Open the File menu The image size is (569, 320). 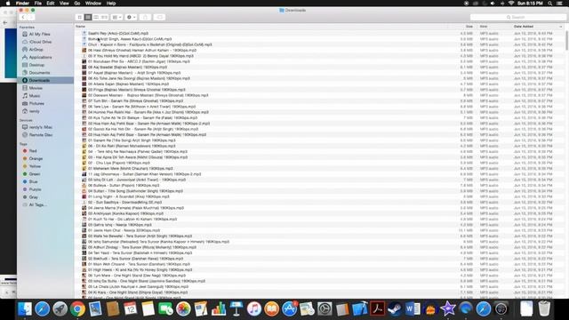tap(37, 4)
